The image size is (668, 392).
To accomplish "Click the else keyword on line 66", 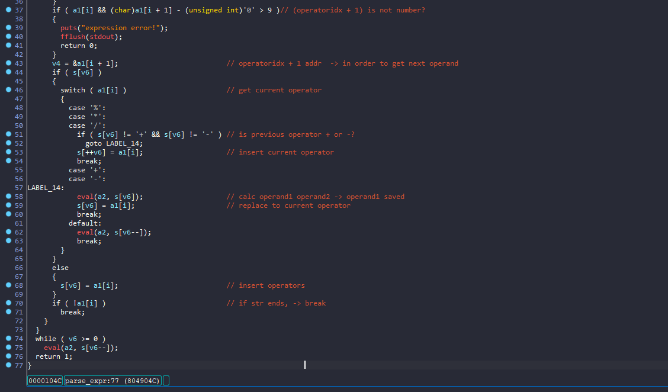I will (60, 268).
